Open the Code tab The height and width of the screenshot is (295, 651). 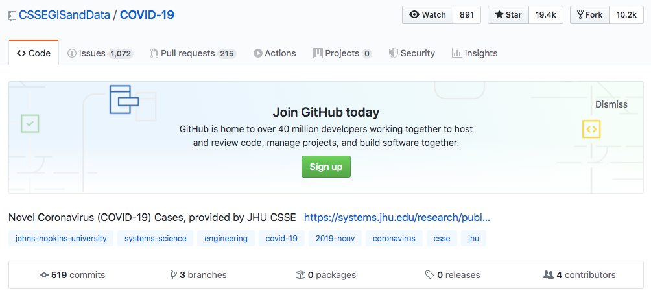[x=34, y=53]
